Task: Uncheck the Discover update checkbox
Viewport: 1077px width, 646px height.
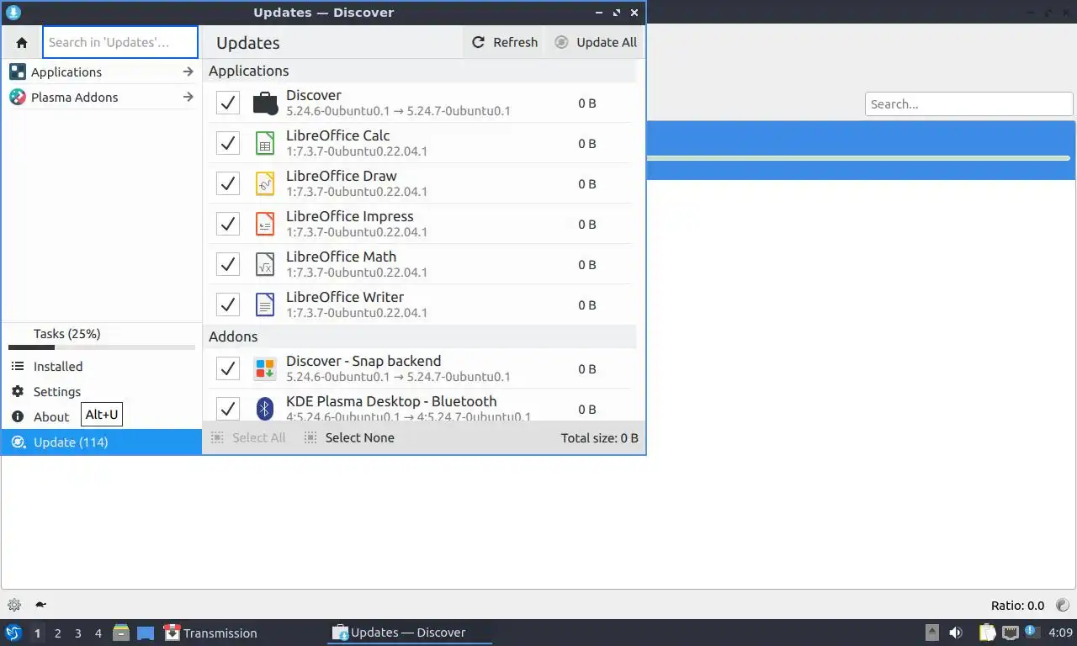Action: point(228,103)
